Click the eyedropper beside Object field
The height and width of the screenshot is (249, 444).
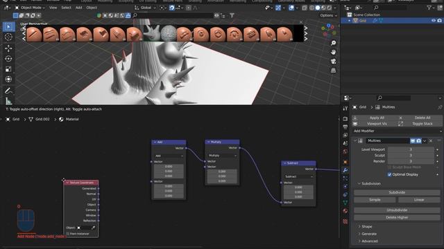coord(93,228)
